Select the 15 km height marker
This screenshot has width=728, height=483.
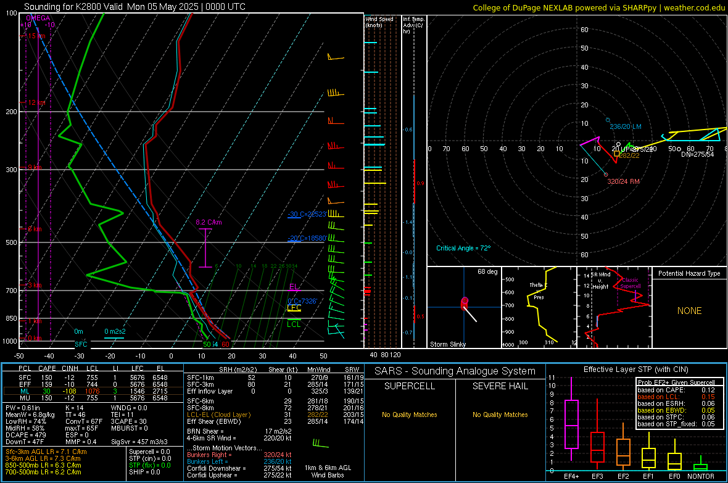(36, 36)
